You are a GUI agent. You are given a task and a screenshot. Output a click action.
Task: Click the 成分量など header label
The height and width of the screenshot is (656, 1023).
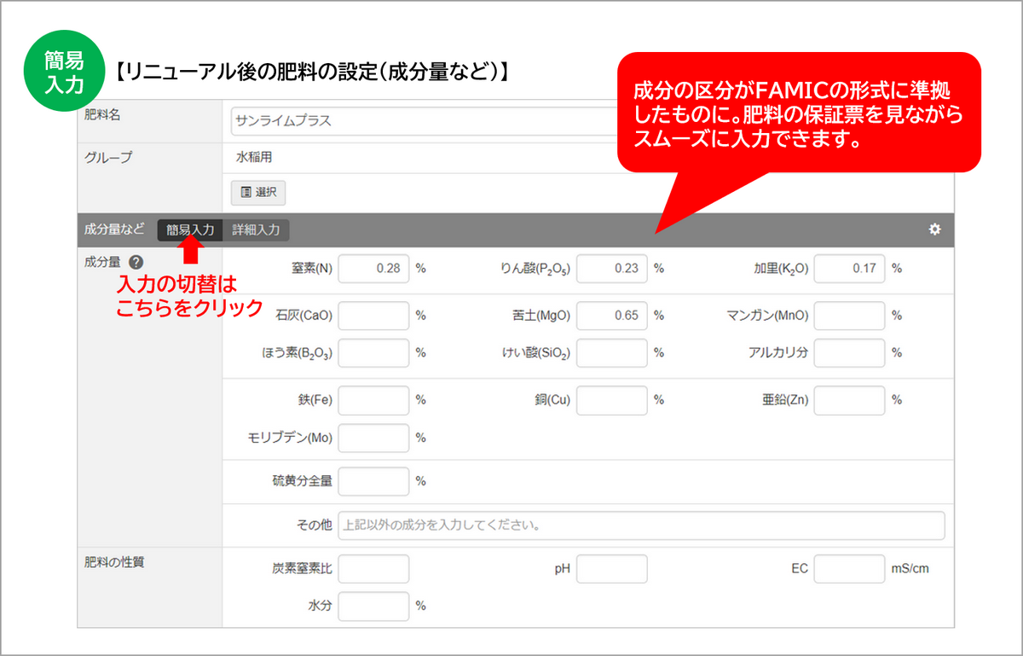(x=114, y=229)
